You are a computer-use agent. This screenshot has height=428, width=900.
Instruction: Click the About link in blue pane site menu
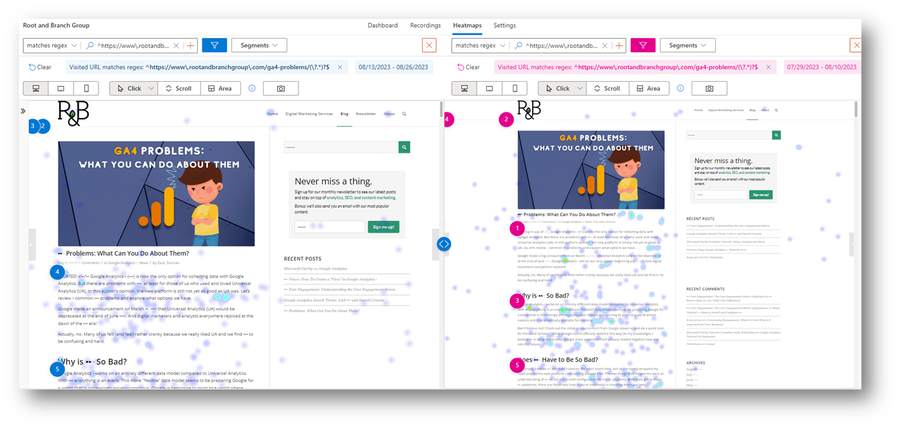pyautogui.click(x=389, y=113)
